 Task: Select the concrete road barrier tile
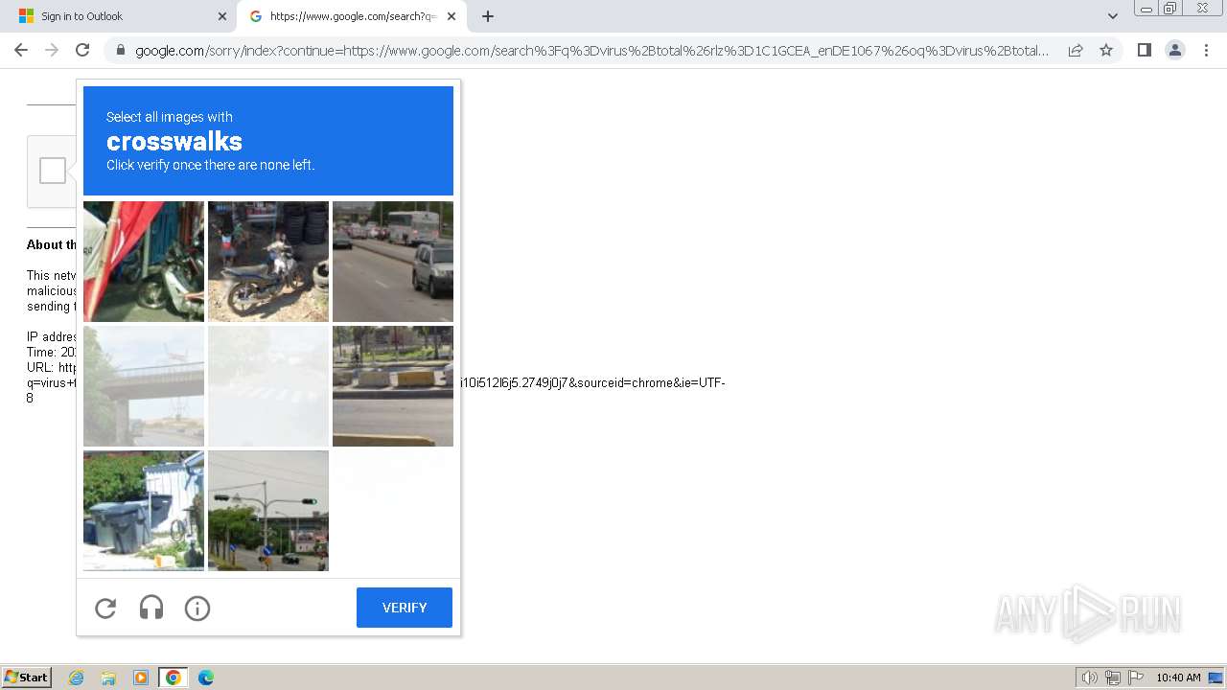pos(393,386)
